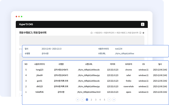Image resolution: width=169 pixels, height=105 pixels.
Task: Click IP address in jhlee04 row
Action: click(113, 75)
